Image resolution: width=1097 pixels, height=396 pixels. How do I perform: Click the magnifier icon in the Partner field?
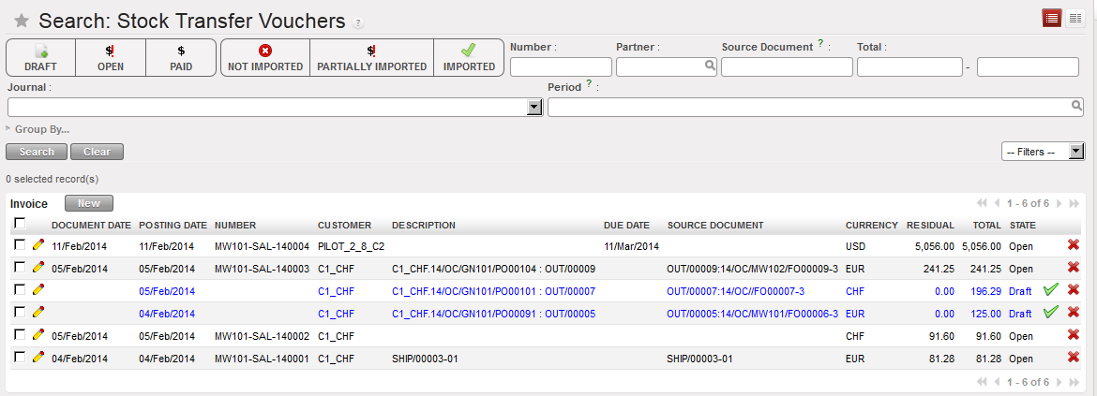[x=711, y=66]
